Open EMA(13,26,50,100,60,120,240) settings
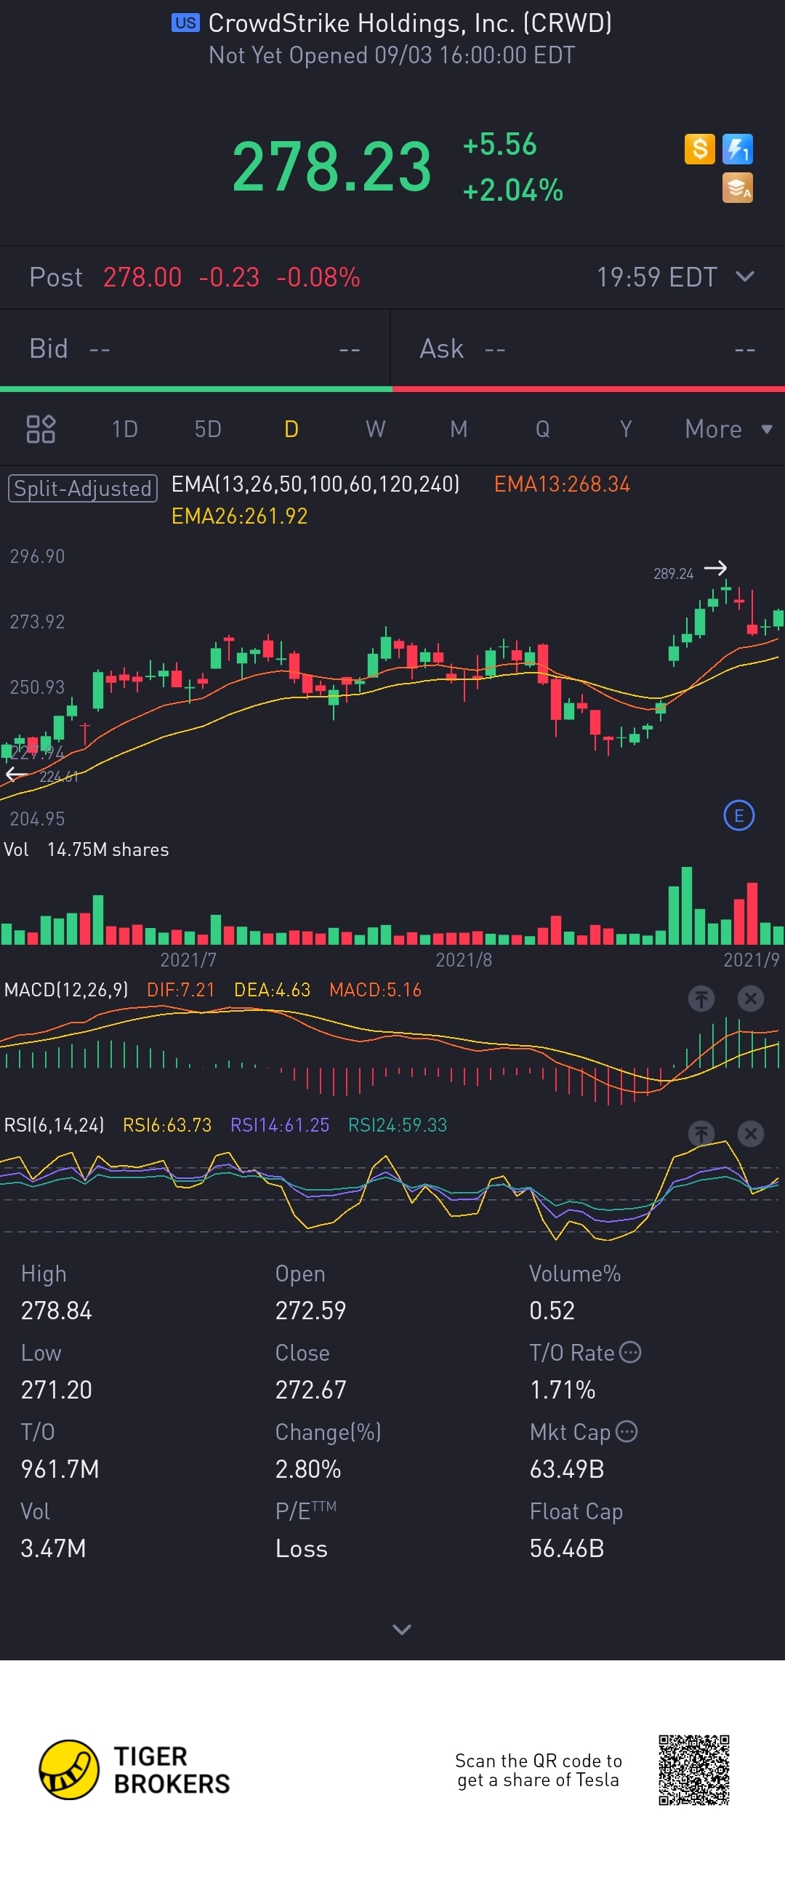The width and height of the screenshot is (785, 1880). coord(315,484)
